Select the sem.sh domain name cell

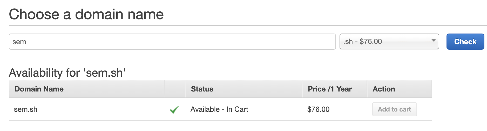(x=26, y=109)
